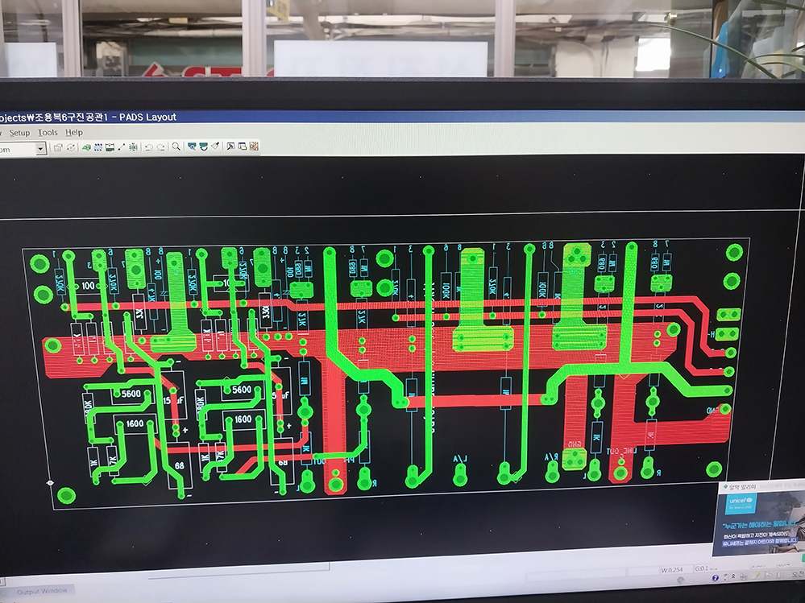Viewport: 805px width, 603px height.
Task: Click the Cycle selection toolbar icon
Action: pyautogui.click(x=71, y=147)
